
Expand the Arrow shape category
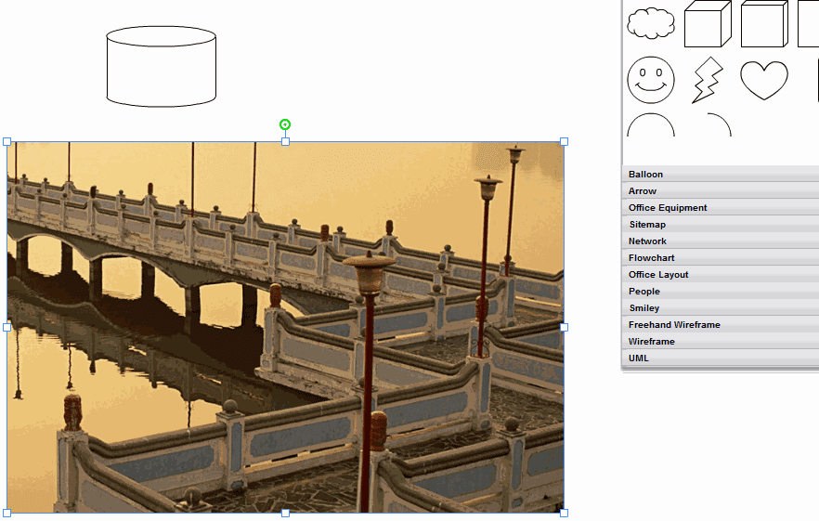click(721, 190)
